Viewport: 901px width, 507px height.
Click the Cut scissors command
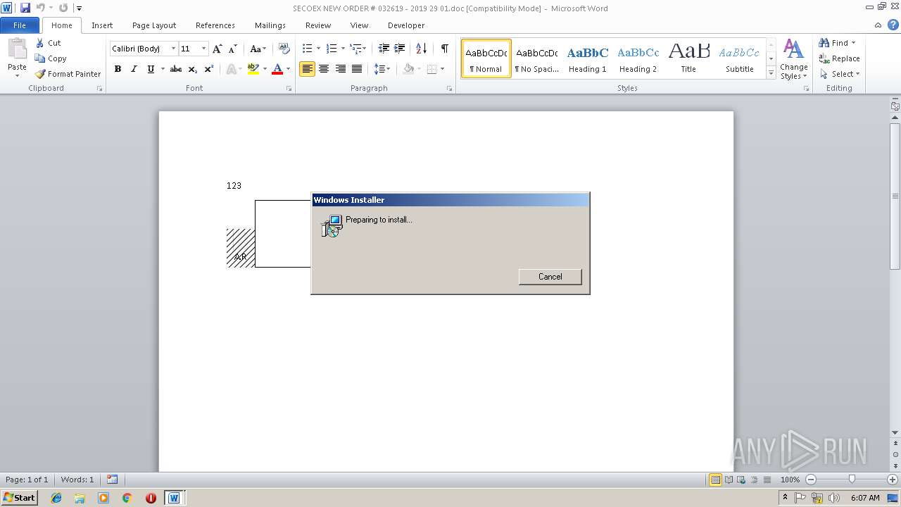click(x=49, y=43)
